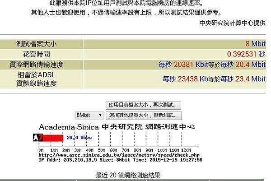
Task: Click the '中央研究院計算中心提供' credit text
Action: click(233, 23)
